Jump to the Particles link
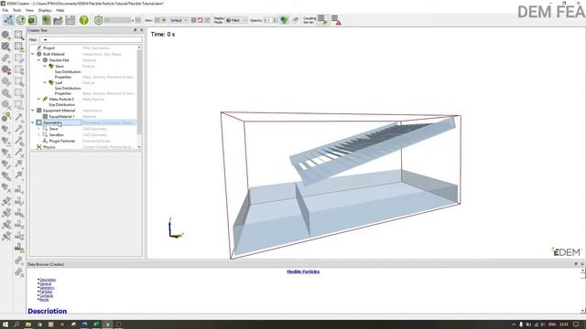 [x=46, y=292]
